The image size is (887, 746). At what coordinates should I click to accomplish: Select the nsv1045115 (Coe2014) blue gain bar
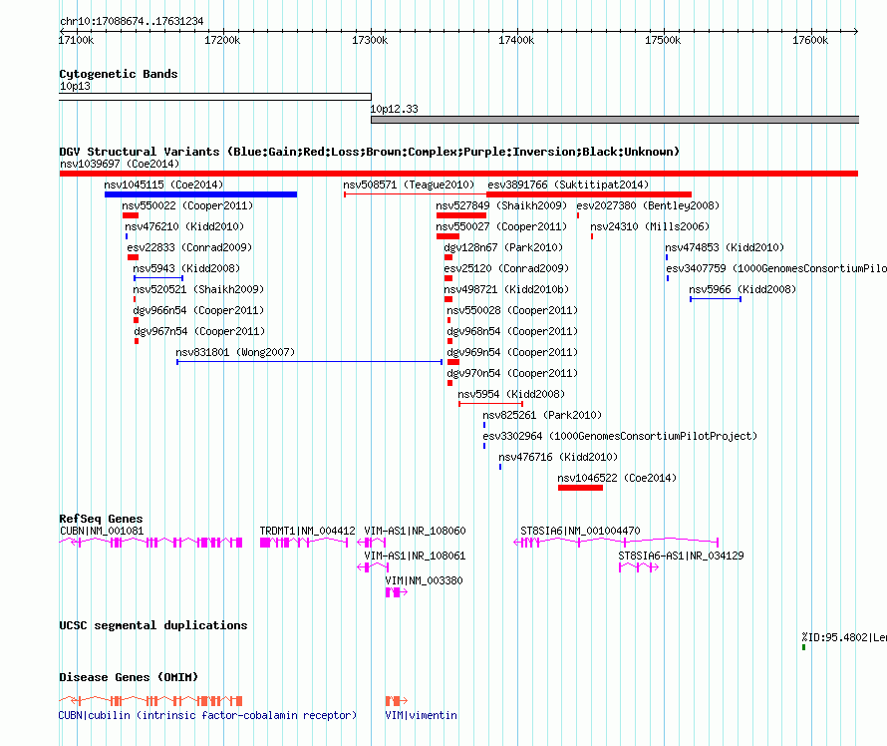pos(200,194)
